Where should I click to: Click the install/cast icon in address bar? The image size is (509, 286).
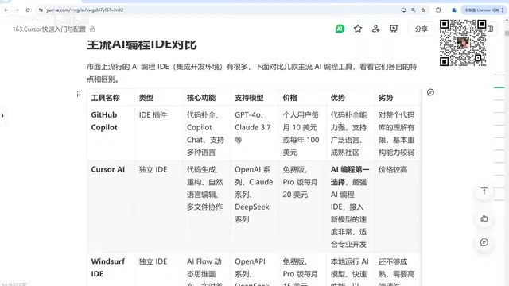click(x=403, y=10)
